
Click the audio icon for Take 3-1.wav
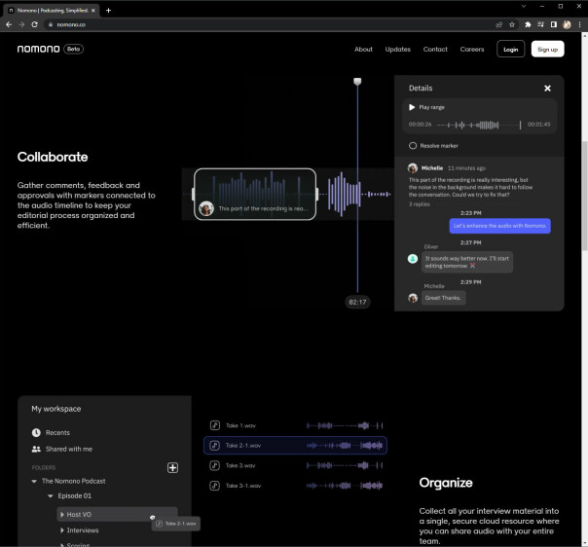click(214, 486)
